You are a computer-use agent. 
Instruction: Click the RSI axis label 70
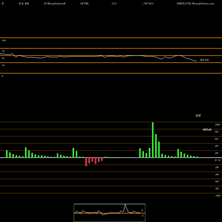(3, 51)
